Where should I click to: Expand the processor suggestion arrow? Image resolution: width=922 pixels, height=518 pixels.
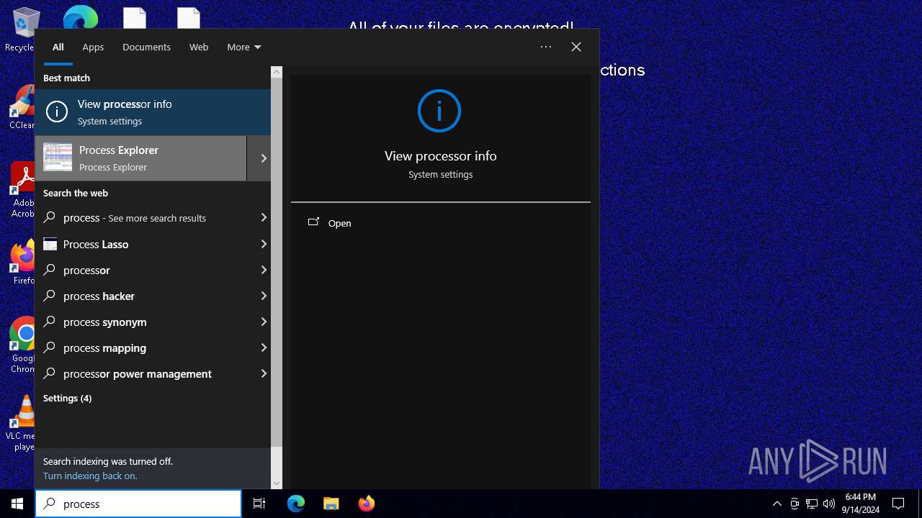tap(264, 270)
